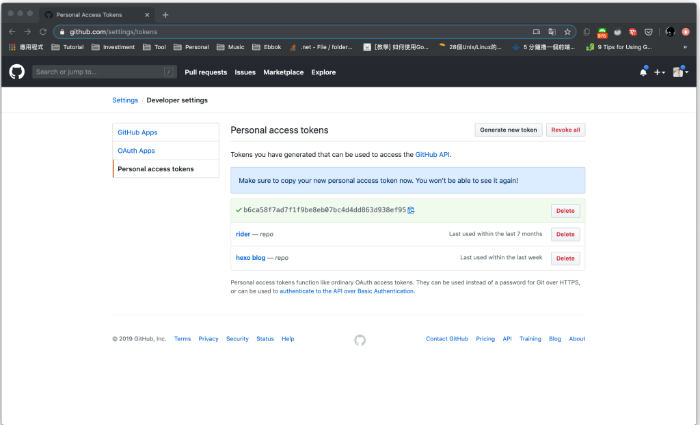Go back to Settings via breadcrumb
Image resolution: width=700 pixels, height=425 pixels.
click(125, 100)
